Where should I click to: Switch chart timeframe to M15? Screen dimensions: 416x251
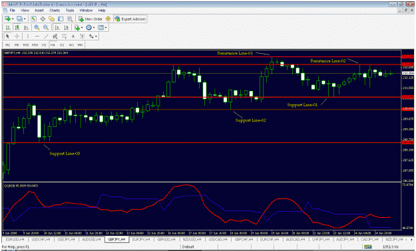click(x=26, y=45)
